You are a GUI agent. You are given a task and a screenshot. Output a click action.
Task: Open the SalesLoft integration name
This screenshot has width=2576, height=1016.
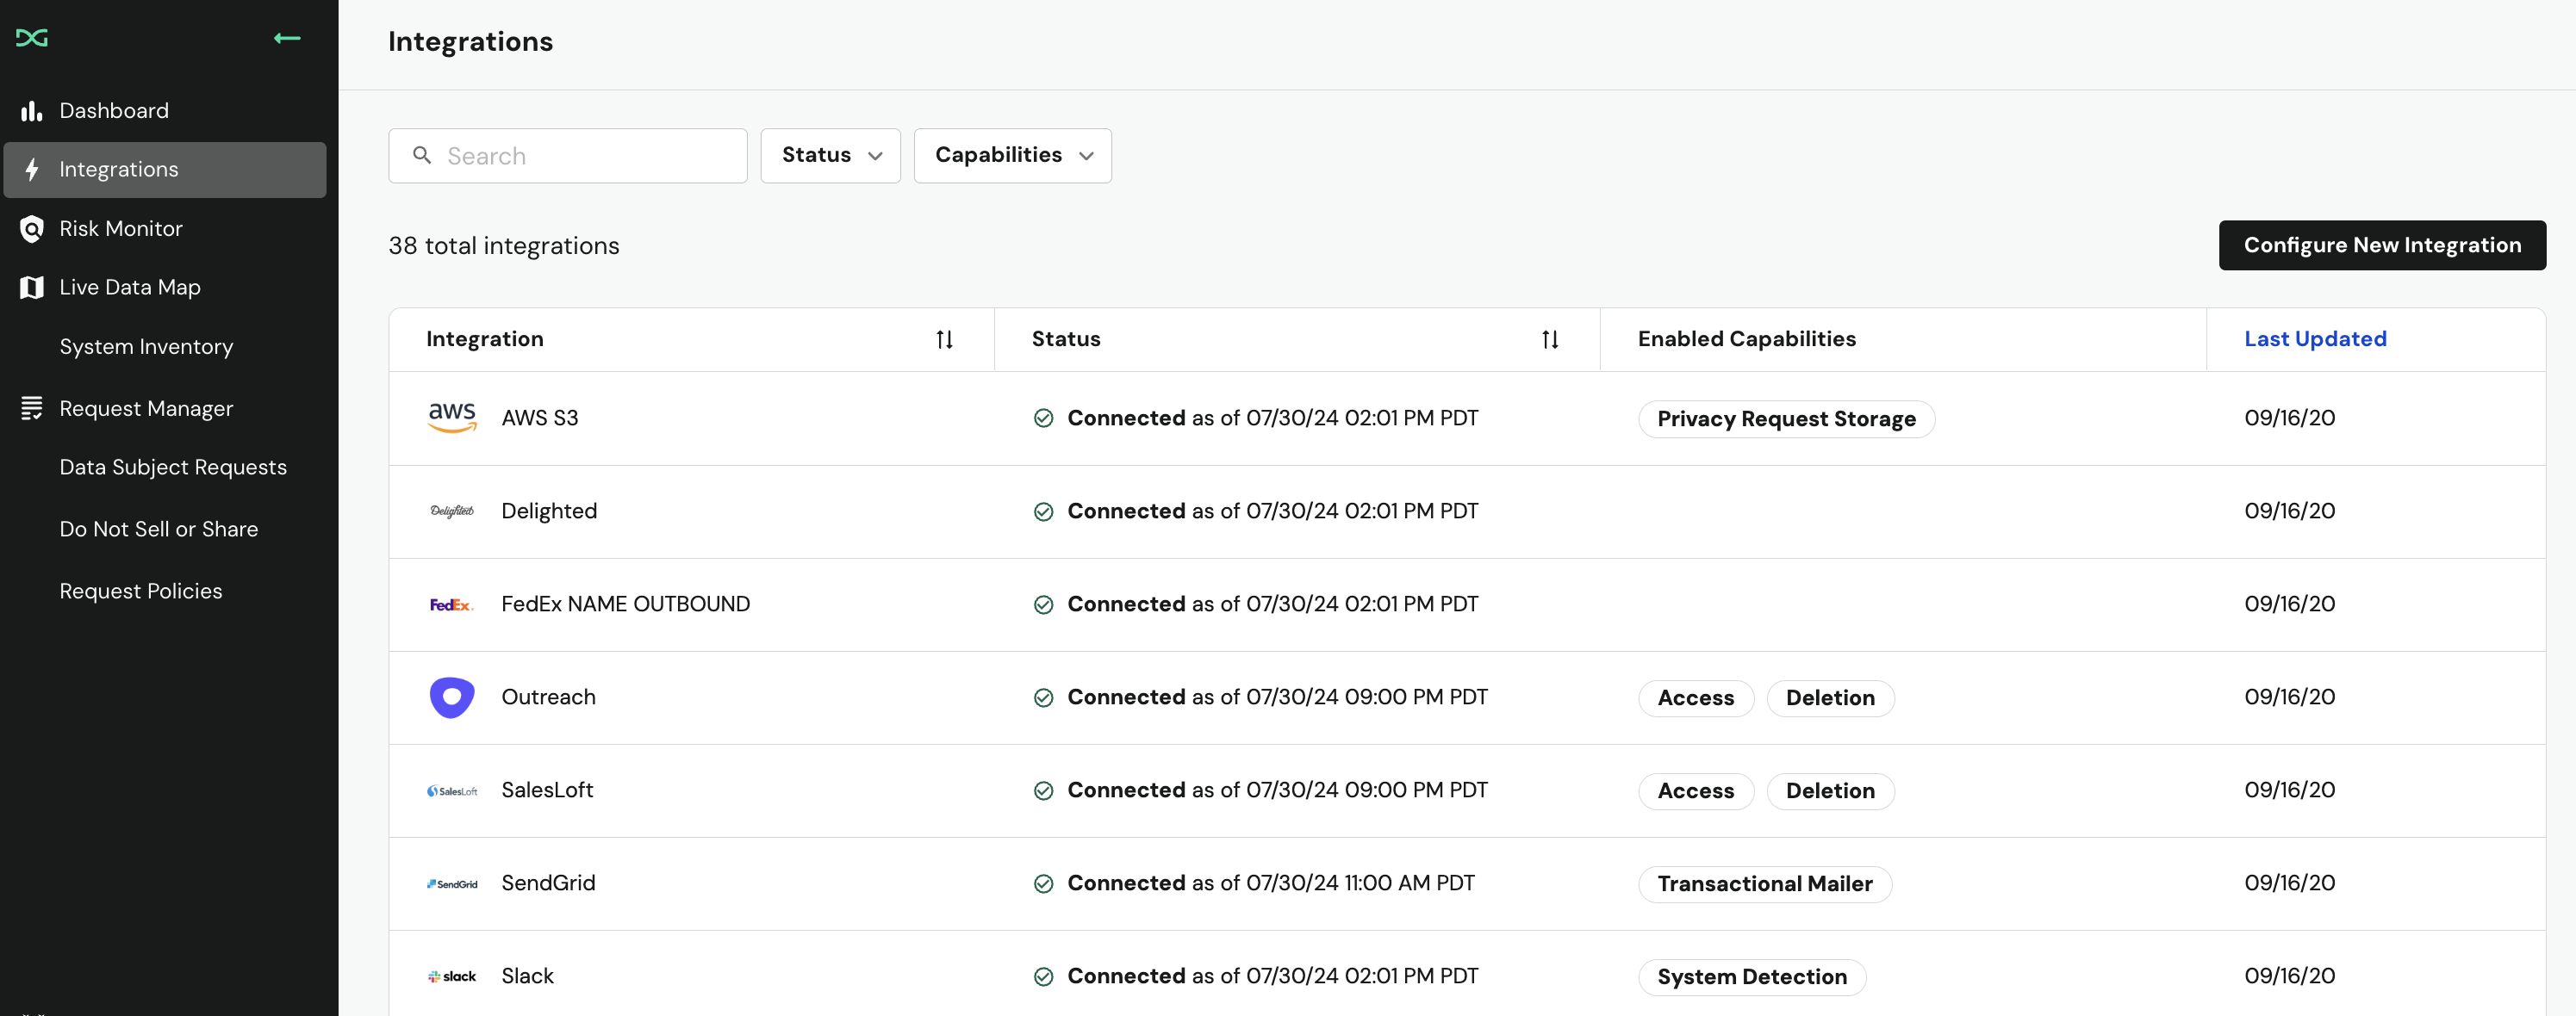click(x=547, y=790)
